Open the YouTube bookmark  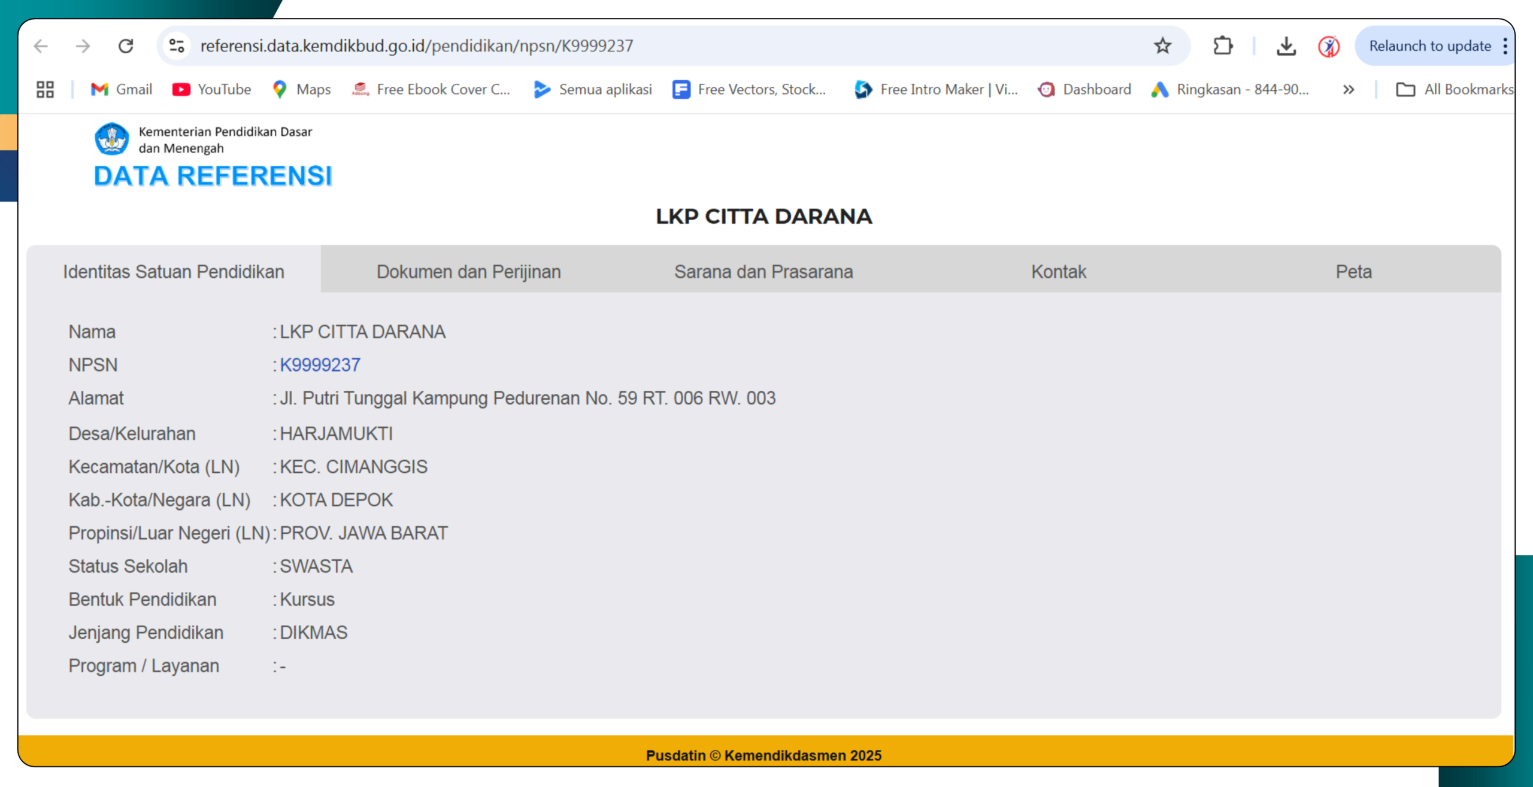[212, 90]
